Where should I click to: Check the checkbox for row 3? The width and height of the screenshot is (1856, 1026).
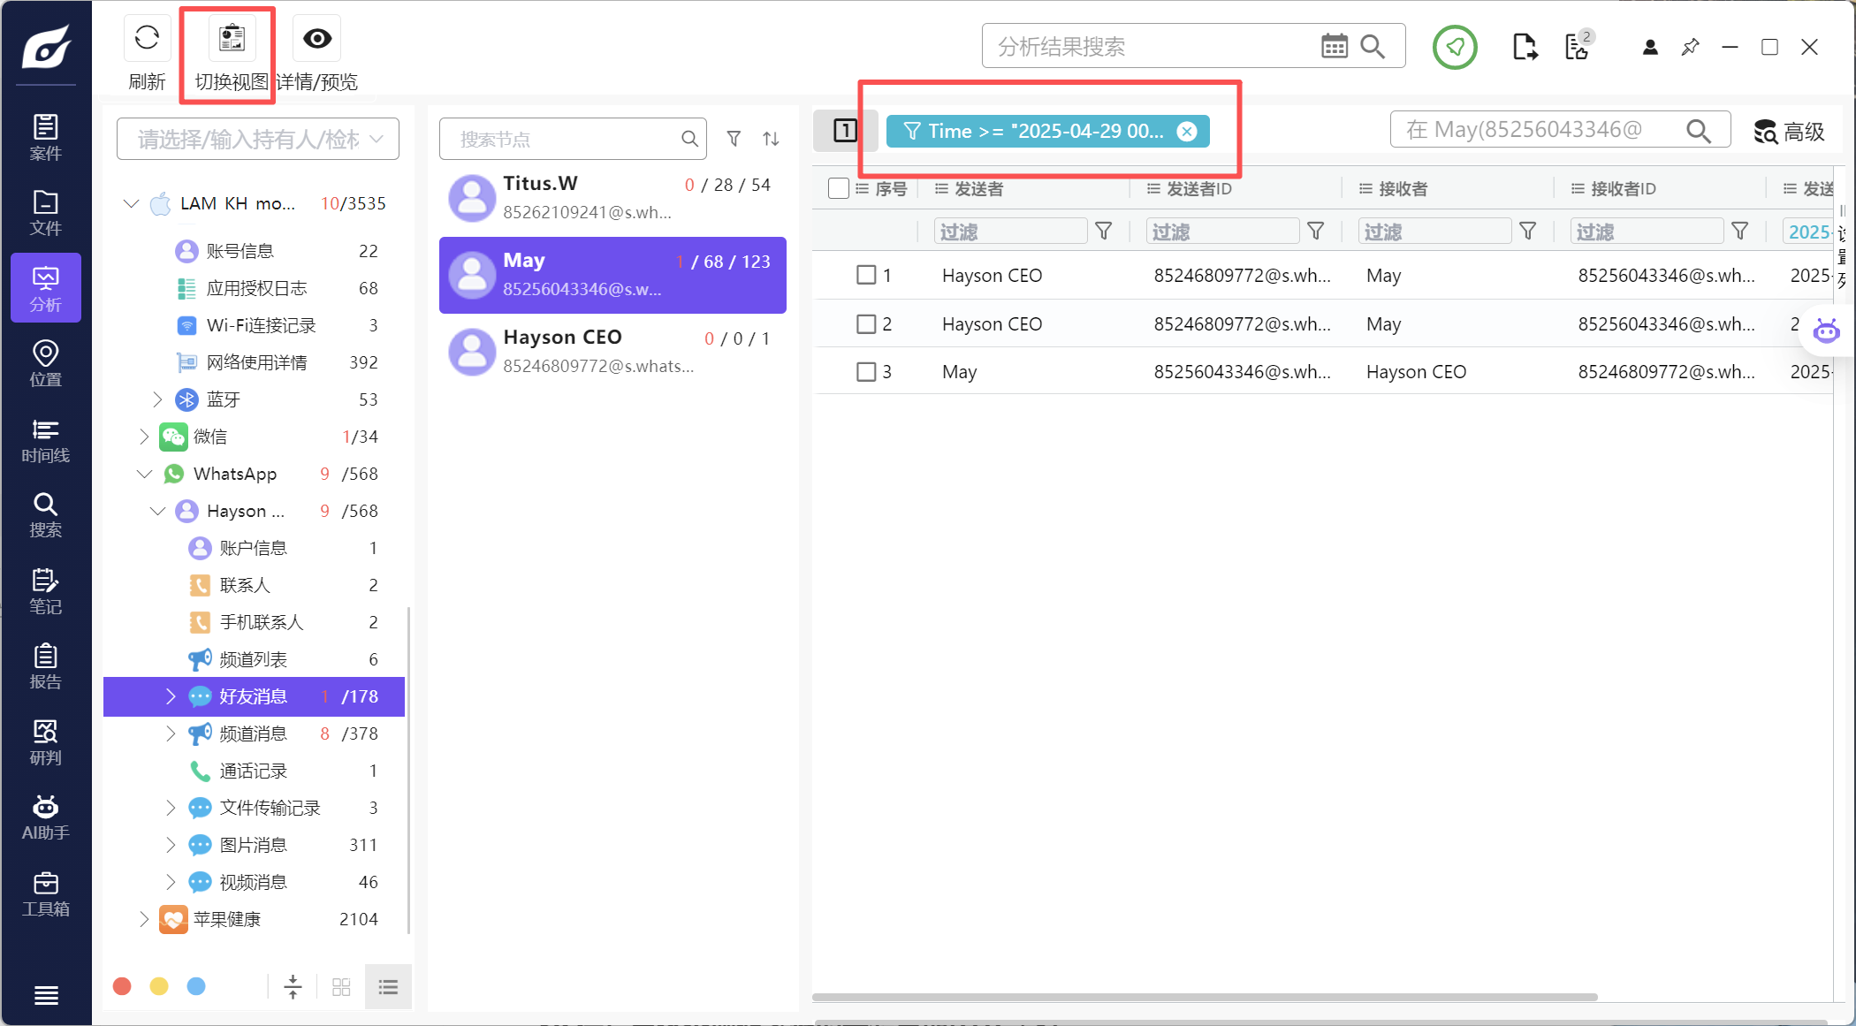[866, 371]
